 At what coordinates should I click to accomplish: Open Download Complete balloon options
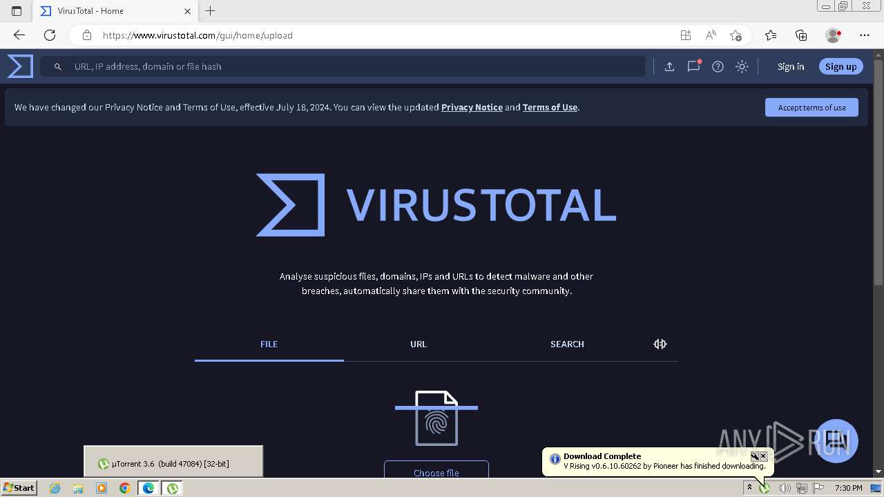coord(755,456)
